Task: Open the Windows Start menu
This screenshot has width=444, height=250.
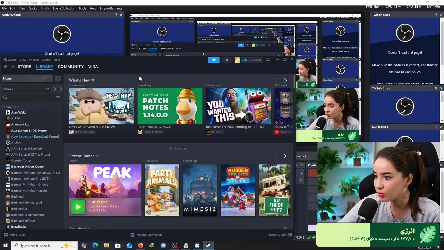Action: (5, 245)
